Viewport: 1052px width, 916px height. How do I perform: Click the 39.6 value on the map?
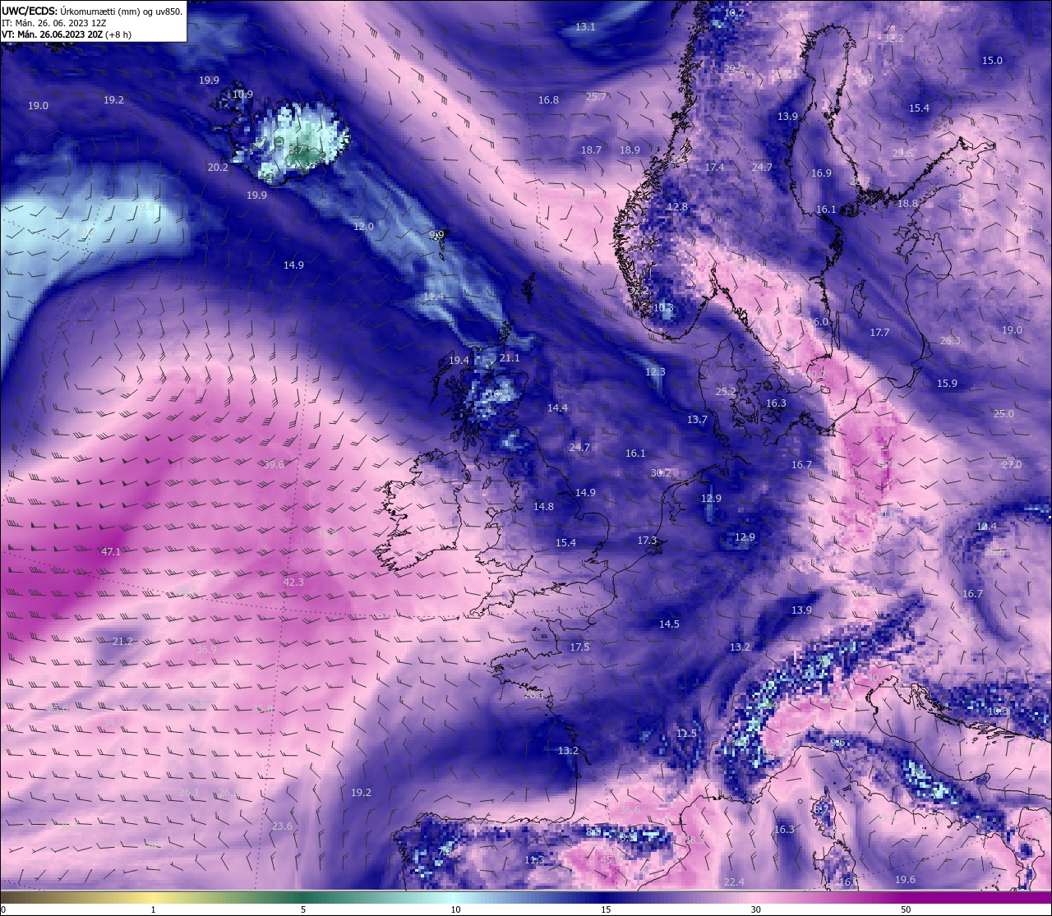[274, 465]
